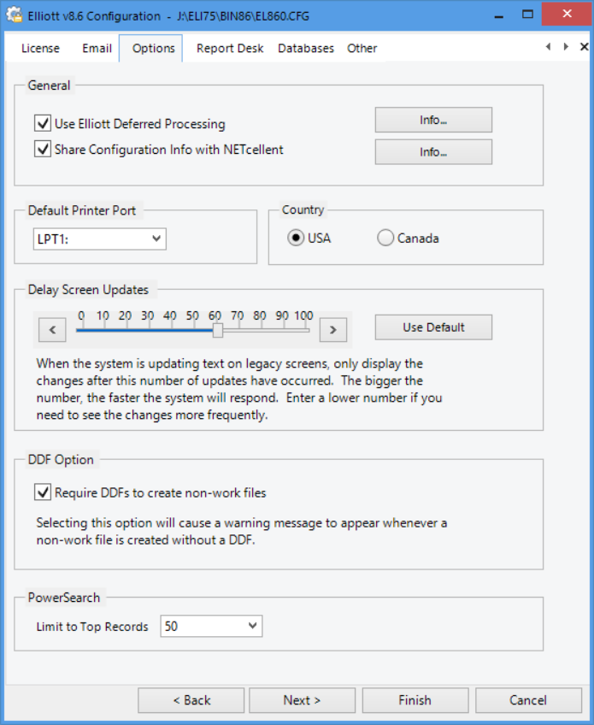The image size is (594, 725).
Task: Open the Limit to Top Records dropdown
Action: (211, 626)
